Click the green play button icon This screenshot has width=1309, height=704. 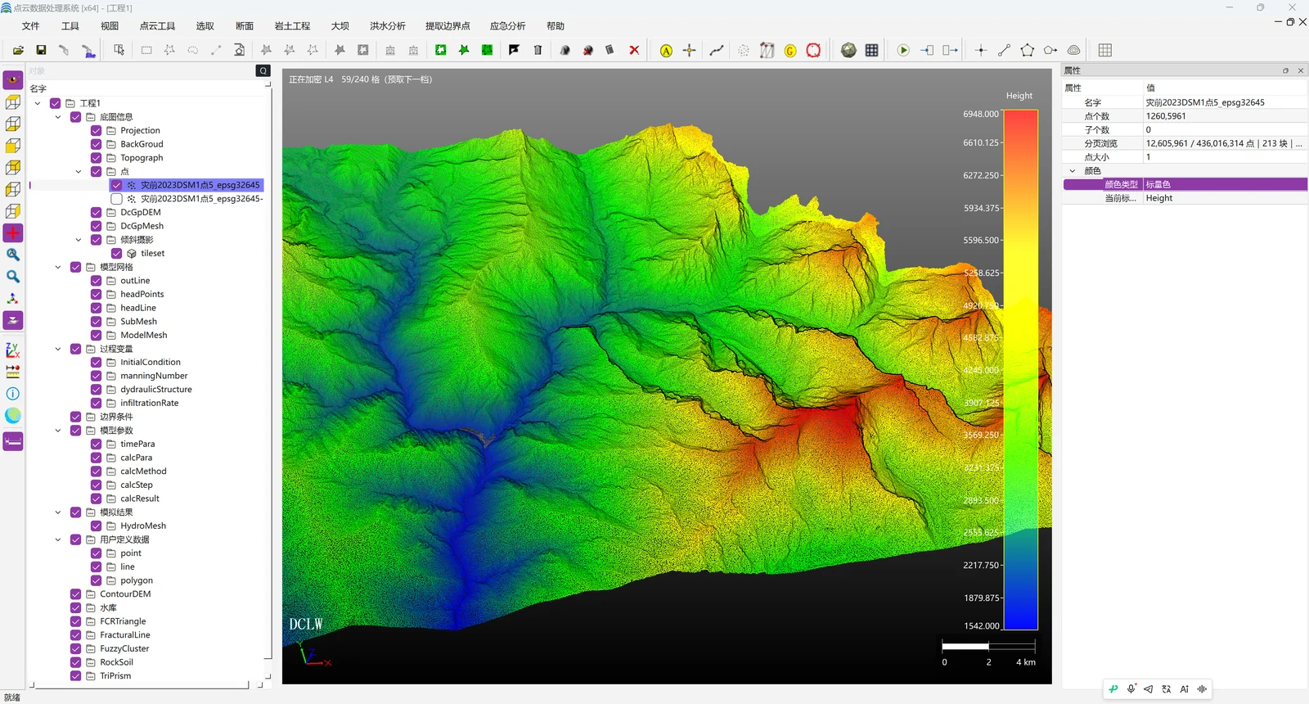[x=903, y=50]
